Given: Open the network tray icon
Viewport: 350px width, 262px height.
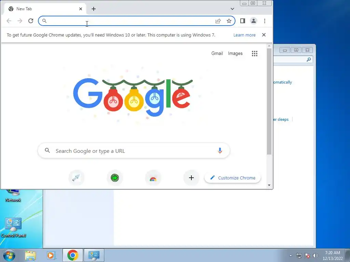Looking at the screenshot, I should 299,256.
